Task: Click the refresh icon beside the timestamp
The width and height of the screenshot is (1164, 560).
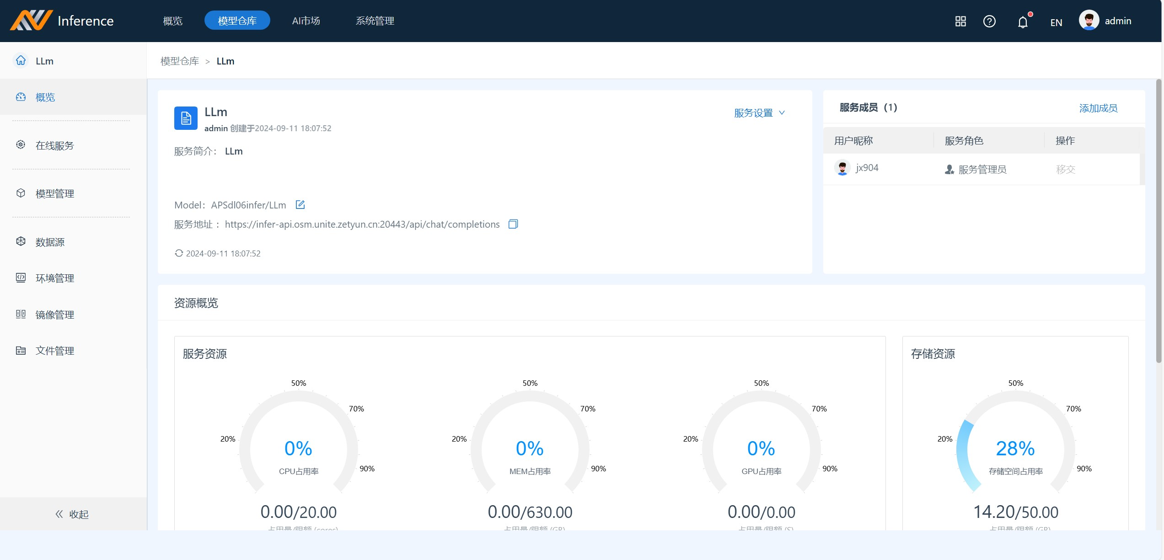Action: 179,253
